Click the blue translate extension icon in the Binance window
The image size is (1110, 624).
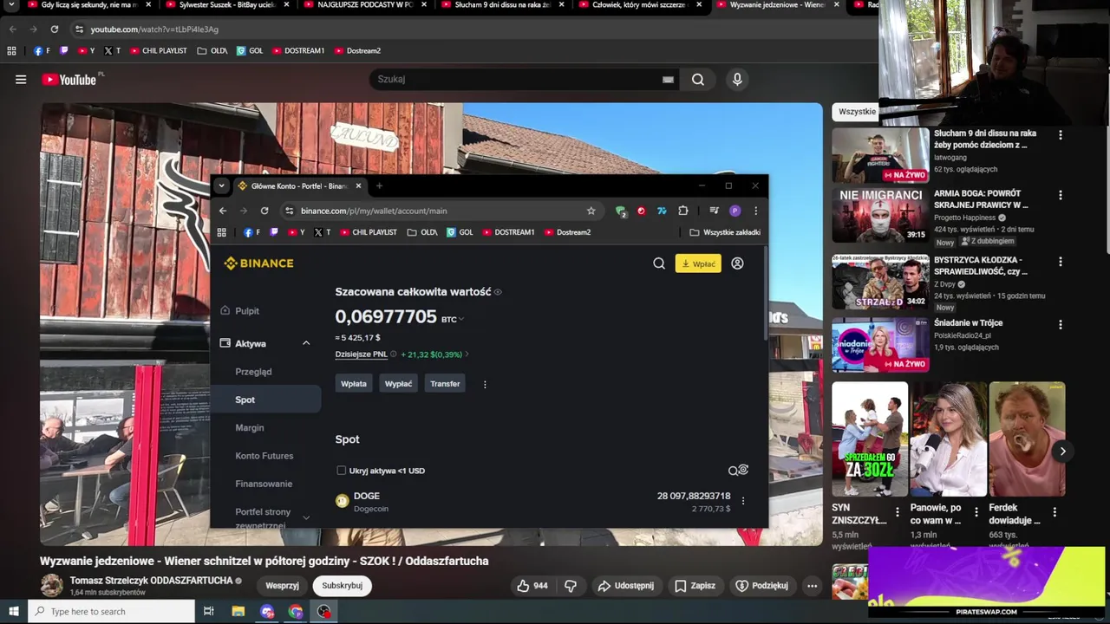tap(662, 211)
